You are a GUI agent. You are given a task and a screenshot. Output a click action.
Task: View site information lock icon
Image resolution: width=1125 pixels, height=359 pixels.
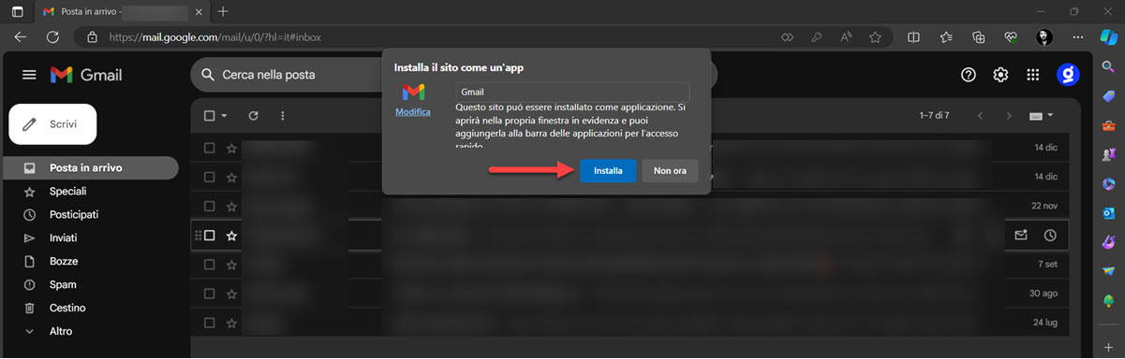point(92,37)
